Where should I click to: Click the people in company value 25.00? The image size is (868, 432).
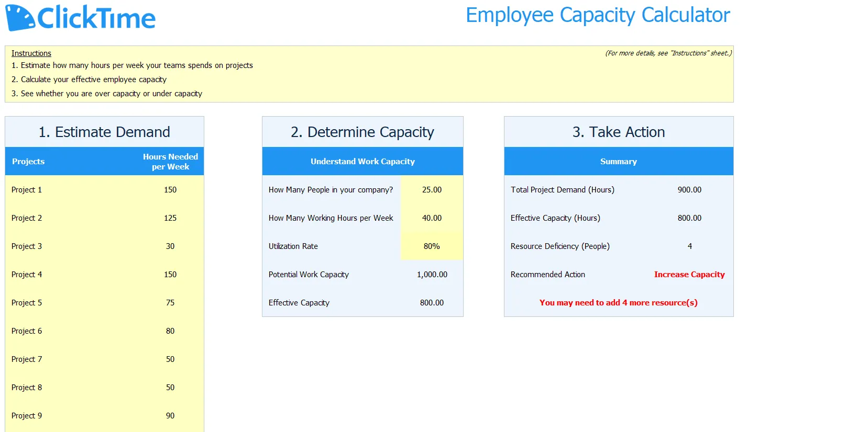point(432,190)
